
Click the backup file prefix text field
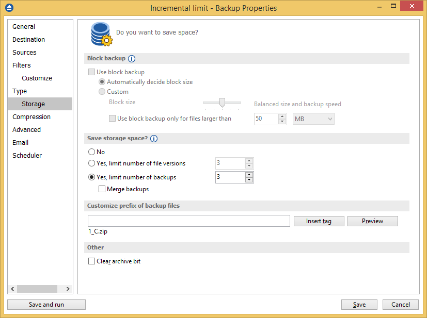coord(188,221)
